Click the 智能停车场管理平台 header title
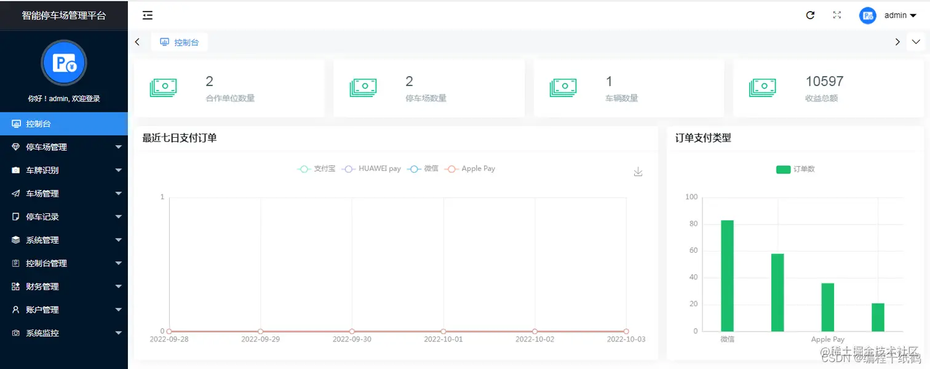This screenshot has height=369, width=930. pos(64,15)
